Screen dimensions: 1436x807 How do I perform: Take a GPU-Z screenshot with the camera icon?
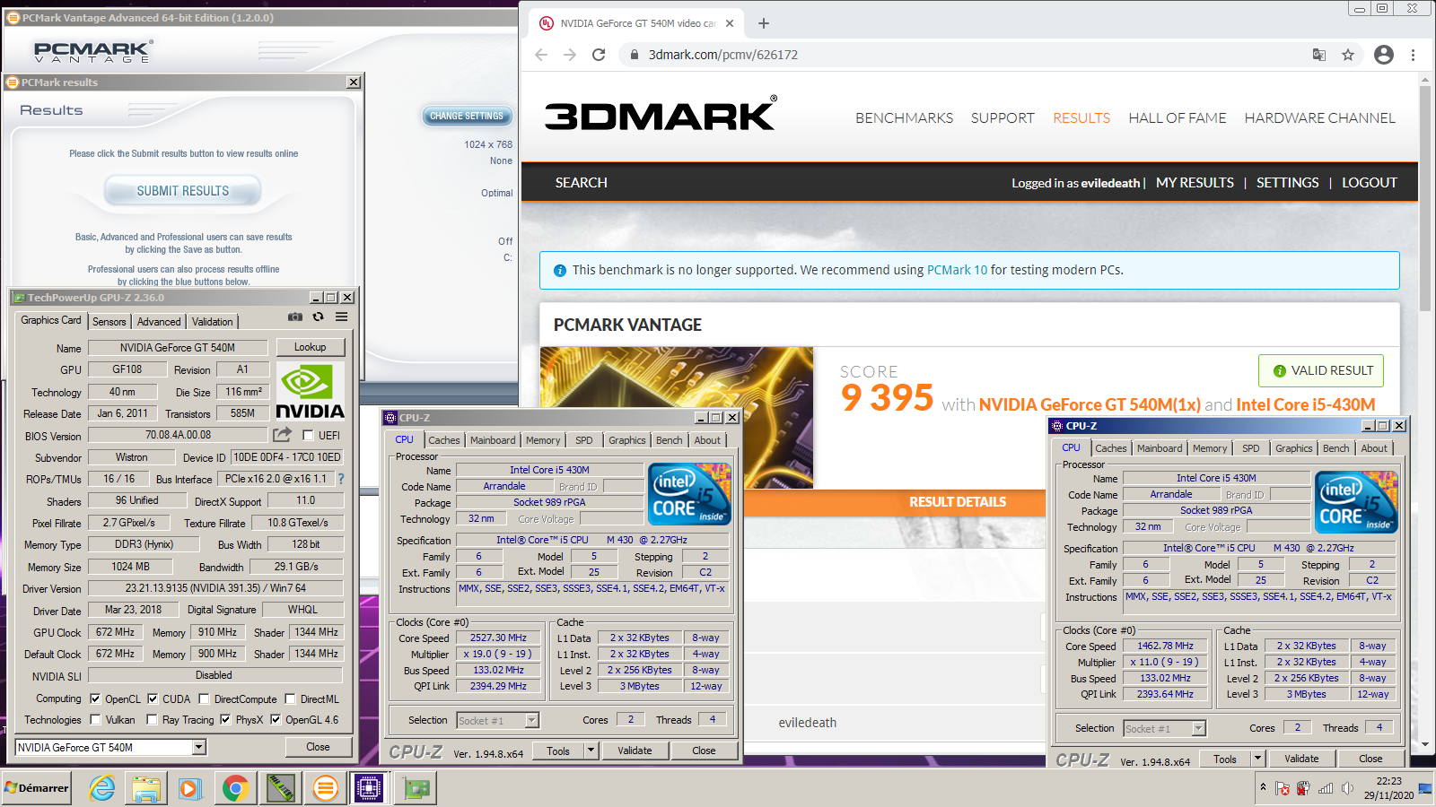[x=294, y=317]
